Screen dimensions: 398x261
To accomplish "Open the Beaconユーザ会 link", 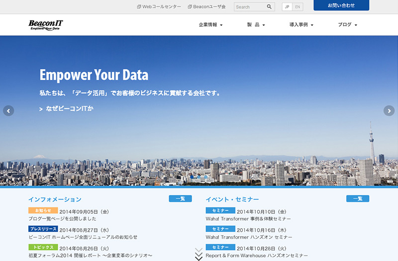I will [209, 7].
